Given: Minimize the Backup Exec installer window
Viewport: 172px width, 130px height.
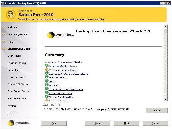Looking at the screenshot, I should [161, 3].
